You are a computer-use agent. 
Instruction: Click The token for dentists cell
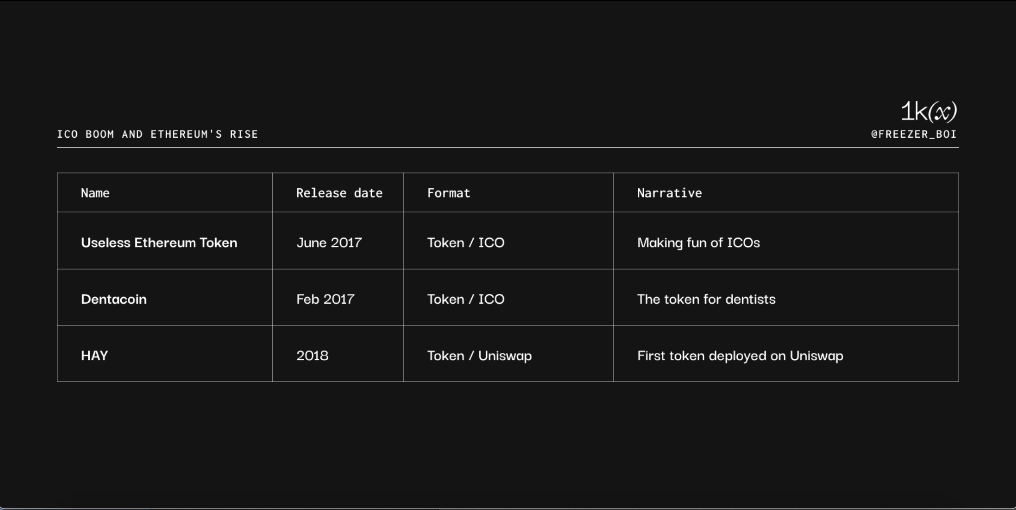tap(706, 299)
